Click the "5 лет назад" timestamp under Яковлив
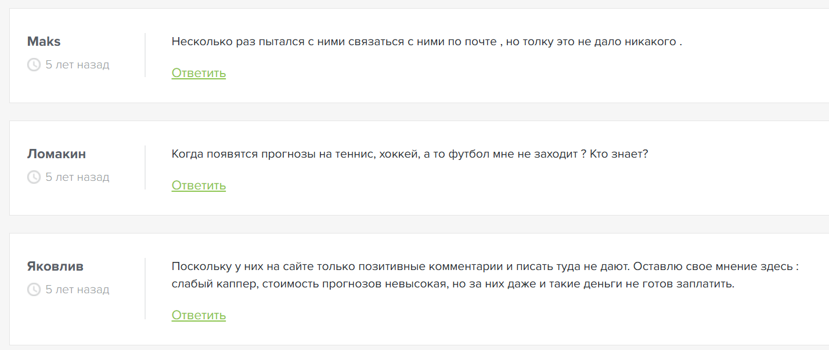The width and height of the screenshot is (829, 350). point(77,289)
